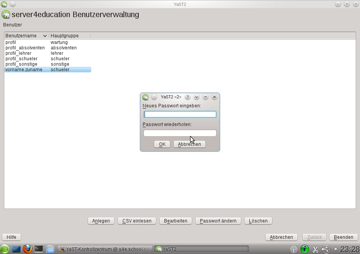
Task: Open Hilfe at bottom left
Action: pos(11,237)
